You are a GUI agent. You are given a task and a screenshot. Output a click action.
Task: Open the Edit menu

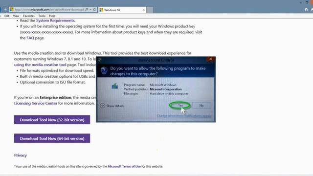pos(7,16)
